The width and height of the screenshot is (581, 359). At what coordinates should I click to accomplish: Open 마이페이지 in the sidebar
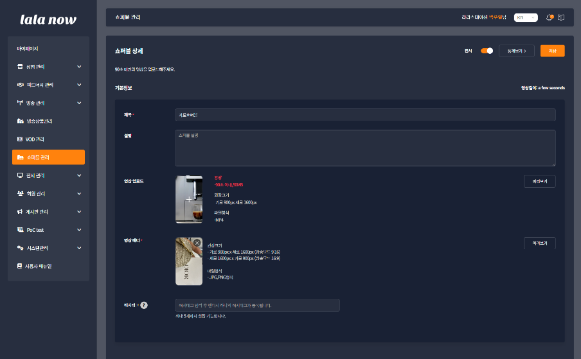(x=28, y=48)
